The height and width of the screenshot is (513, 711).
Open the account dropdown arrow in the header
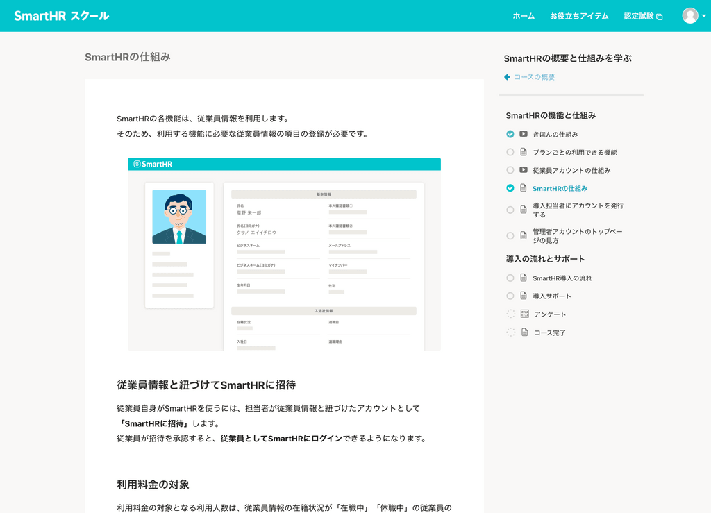point(703,15)
